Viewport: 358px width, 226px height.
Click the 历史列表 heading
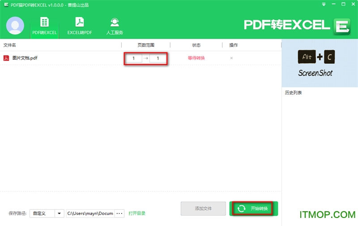[293, 93]
